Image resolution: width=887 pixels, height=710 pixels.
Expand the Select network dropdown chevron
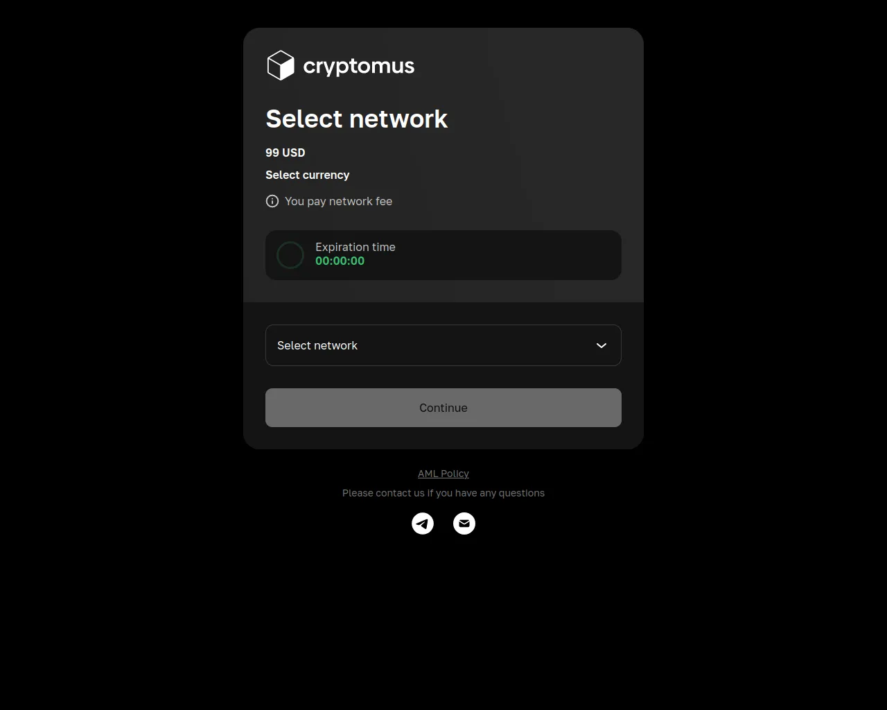pos(601,345)
